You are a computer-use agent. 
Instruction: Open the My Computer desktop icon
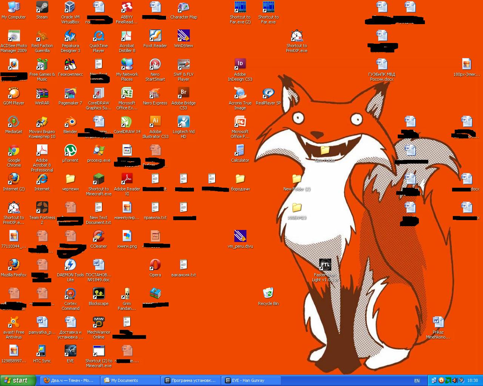(14, 11)
